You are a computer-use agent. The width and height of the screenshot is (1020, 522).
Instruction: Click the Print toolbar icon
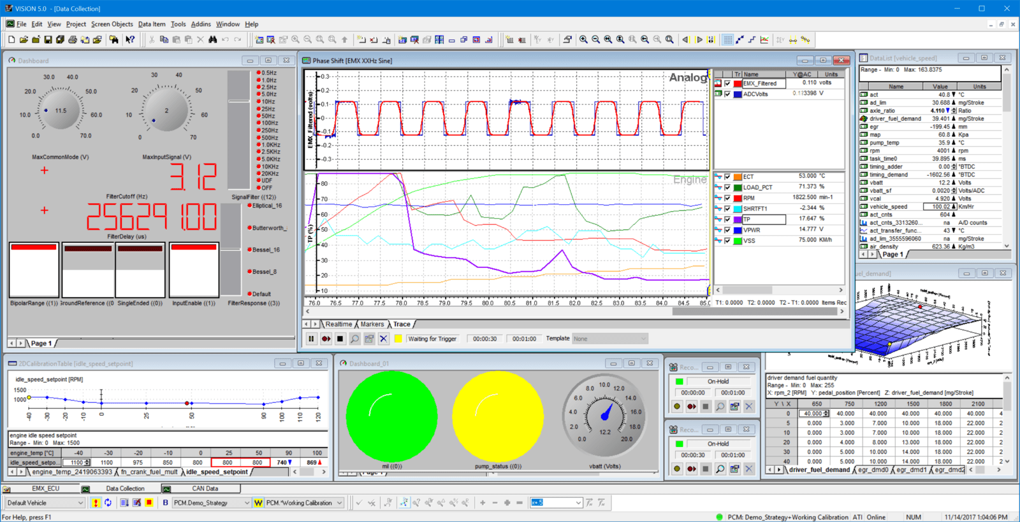coord(73,39)
